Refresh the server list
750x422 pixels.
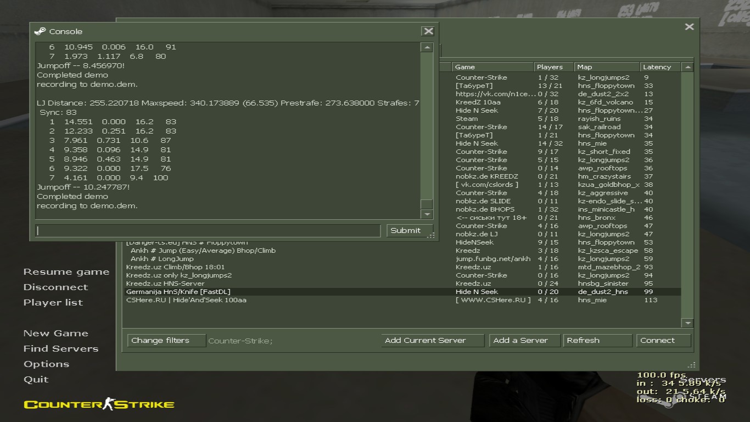pos(597,341)
